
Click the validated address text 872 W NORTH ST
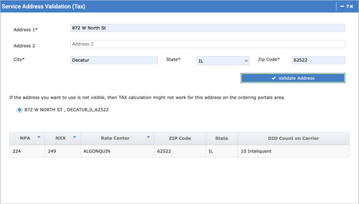(66, 110)
